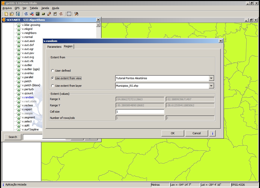Select Use extent from view radio button
This screenshot has width=260, height=188.
pyautogui.click(x=52, y=78)
